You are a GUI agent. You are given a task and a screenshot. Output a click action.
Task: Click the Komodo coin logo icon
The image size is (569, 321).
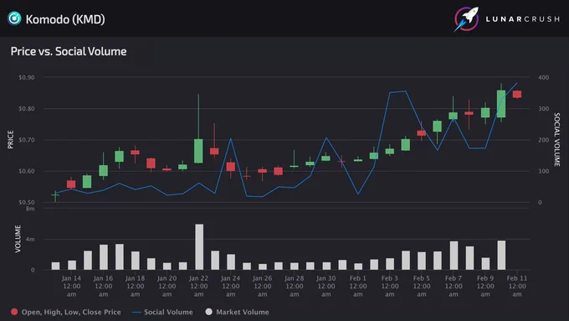pyautogui.click(x=14, y=18)
